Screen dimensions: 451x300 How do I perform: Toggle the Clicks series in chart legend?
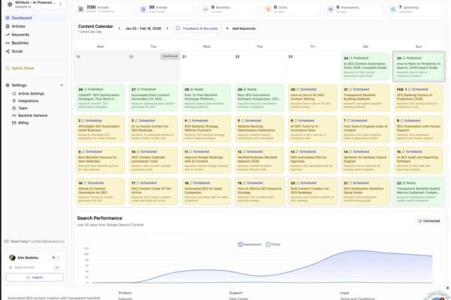click(x=273, y=244)
